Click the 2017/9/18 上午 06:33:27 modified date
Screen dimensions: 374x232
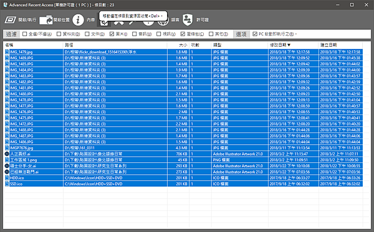[x=290, y=178]
